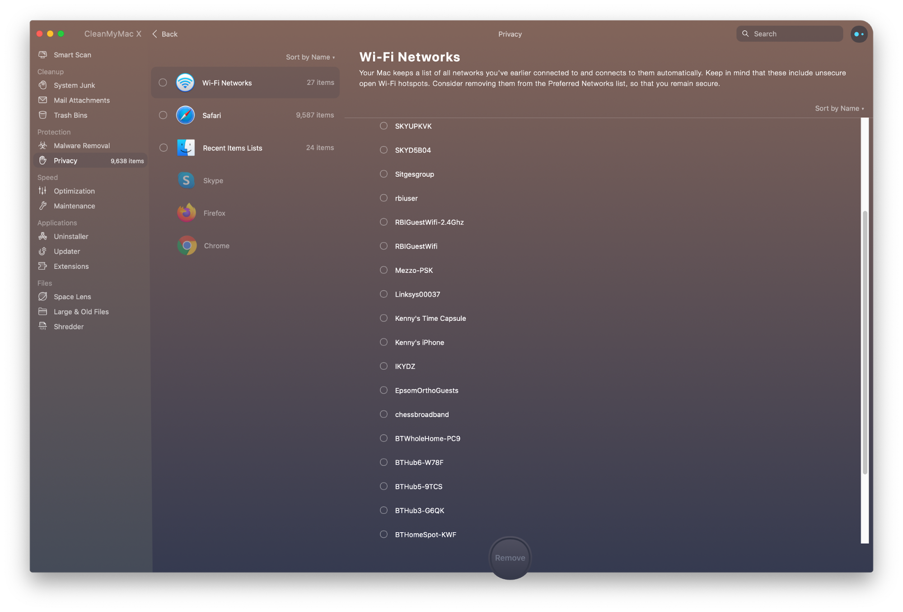This screenshot has width=903, height=612.
Task: Check the Sitgesgroup network
Action: [384, 174]
